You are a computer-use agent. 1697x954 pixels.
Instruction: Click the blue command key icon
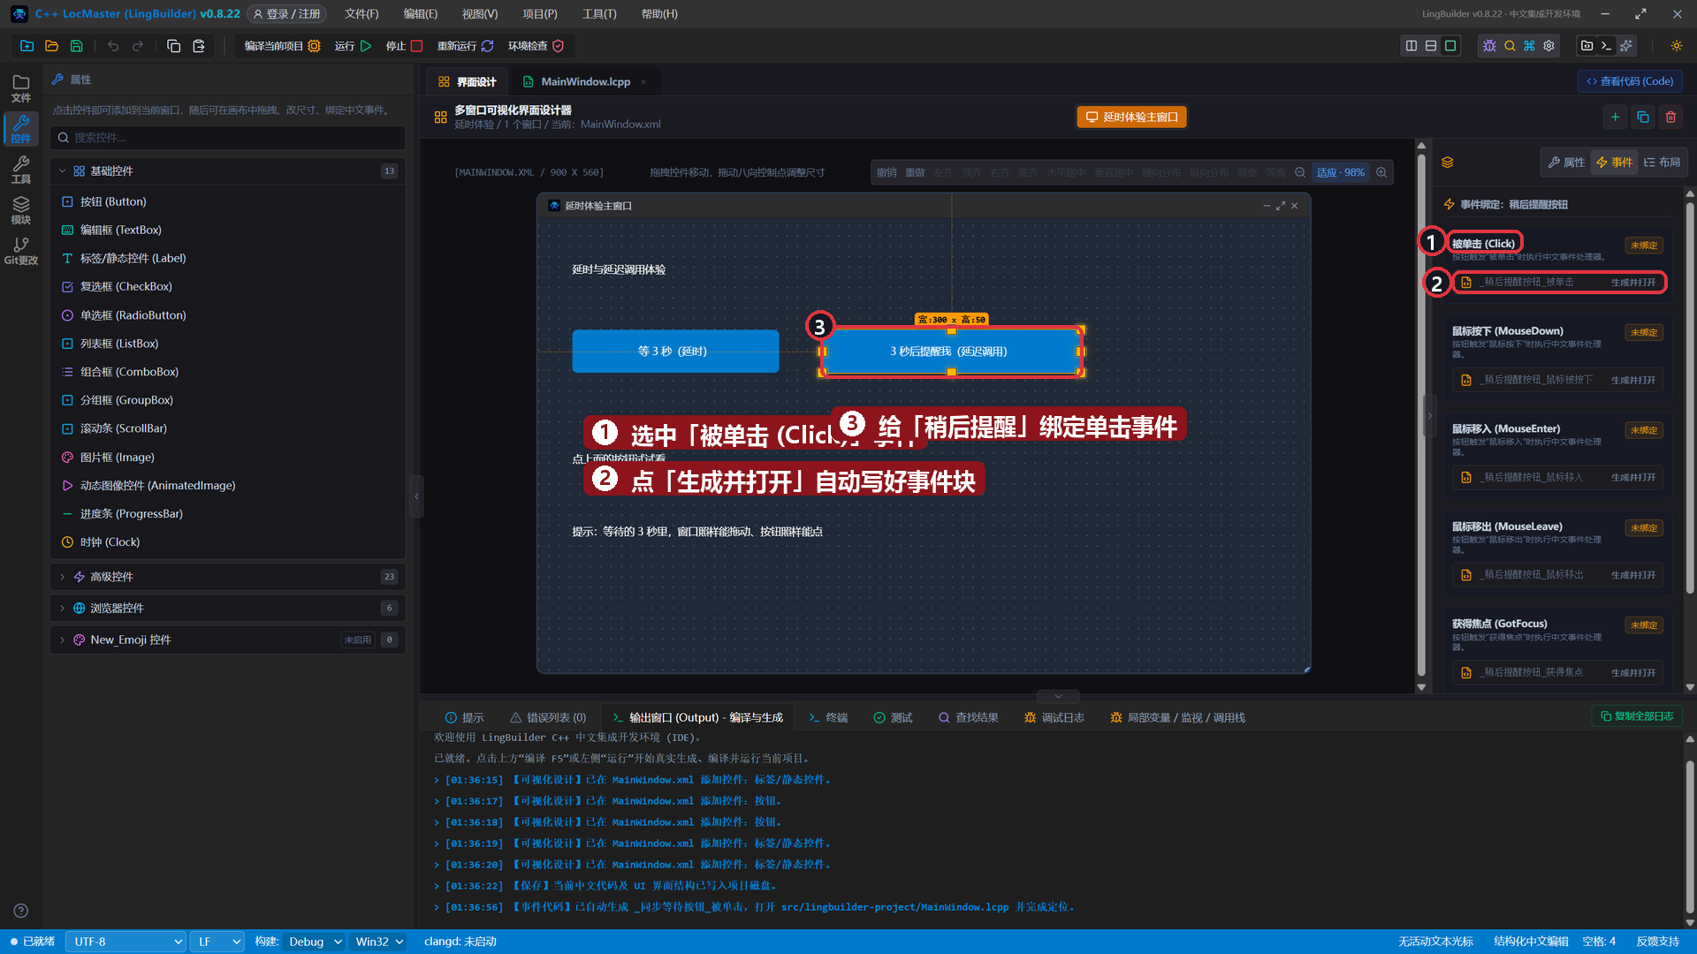[x=1529, y=46]
